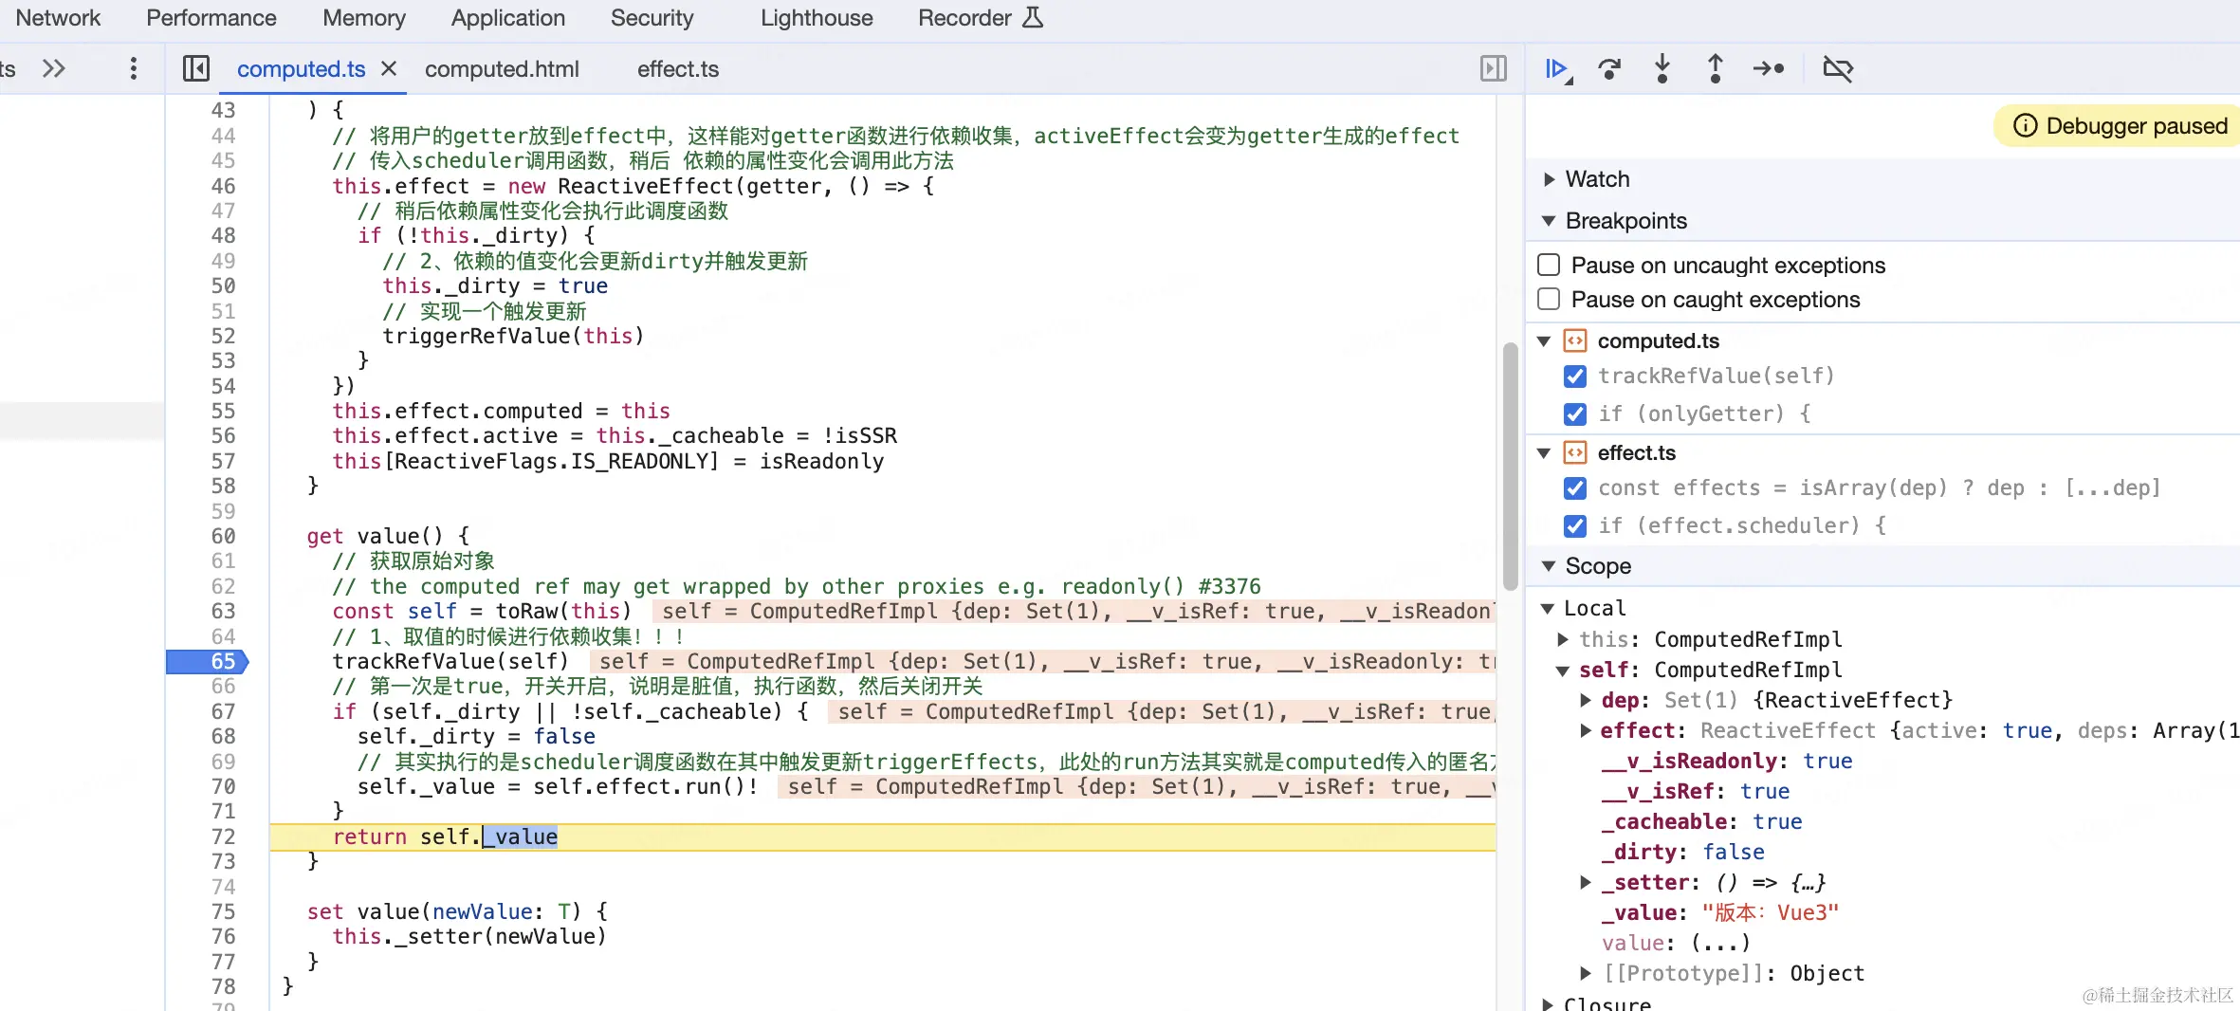2240x1011 pixels.
Task: Uncheck the trackRefValue(self) breakpoint
Action: click(x=1575, y=377)
